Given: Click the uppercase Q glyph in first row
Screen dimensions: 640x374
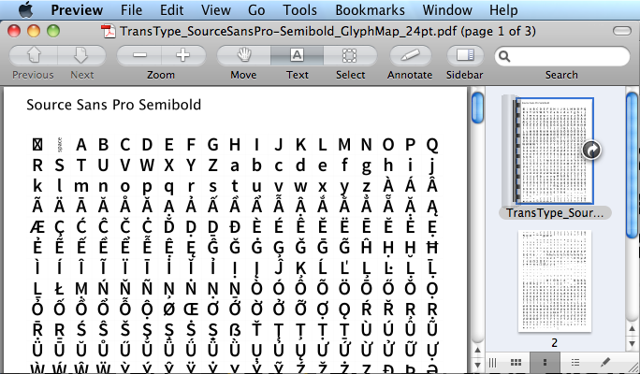Looking at the screenshot, I should tap(432, 145).
